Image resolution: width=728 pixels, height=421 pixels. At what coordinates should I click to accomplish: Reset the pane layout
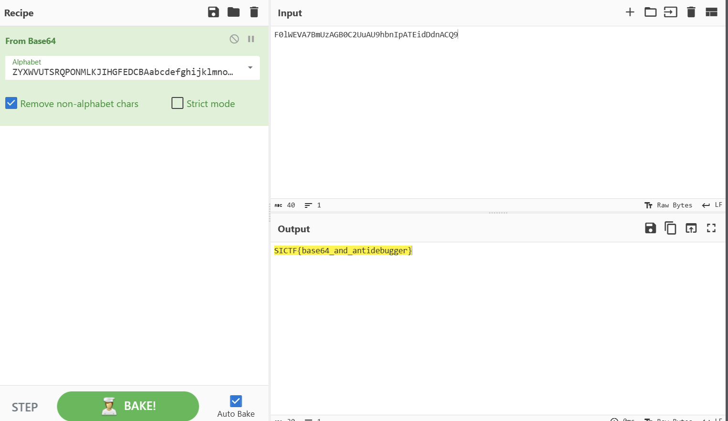(x=711, y=12)
